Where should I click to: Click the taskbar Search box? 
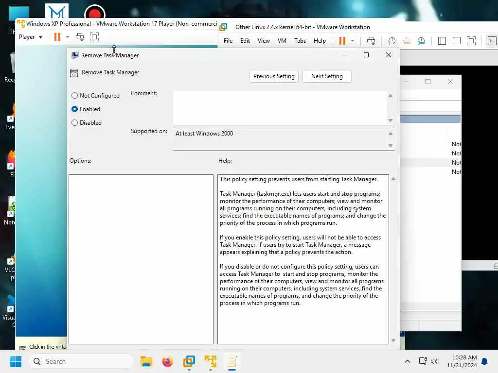click(81, 361)
